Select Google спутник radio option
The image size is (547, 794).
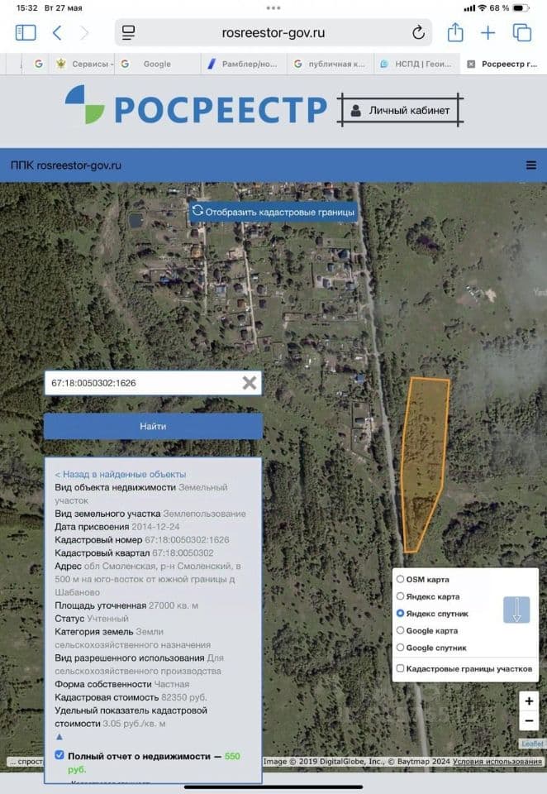[400, 648]
